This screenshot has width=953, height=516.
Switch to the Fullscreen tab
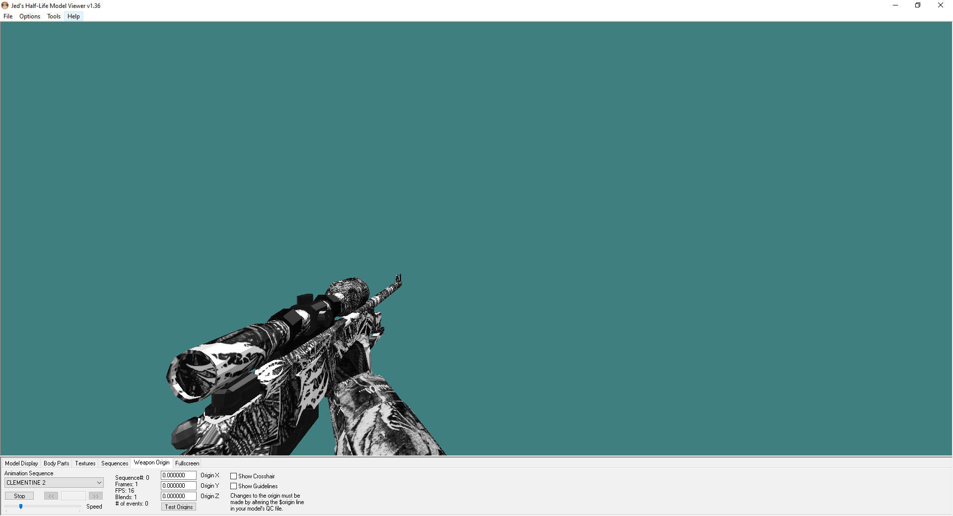(187, 463)
